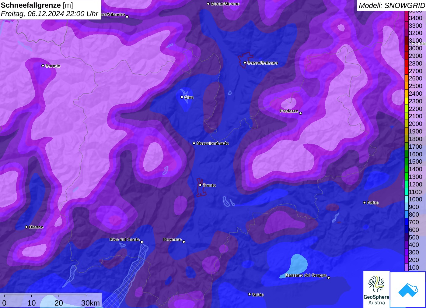Click the Riva del Garda marker
Screen dimensions: 426x308
142,242
